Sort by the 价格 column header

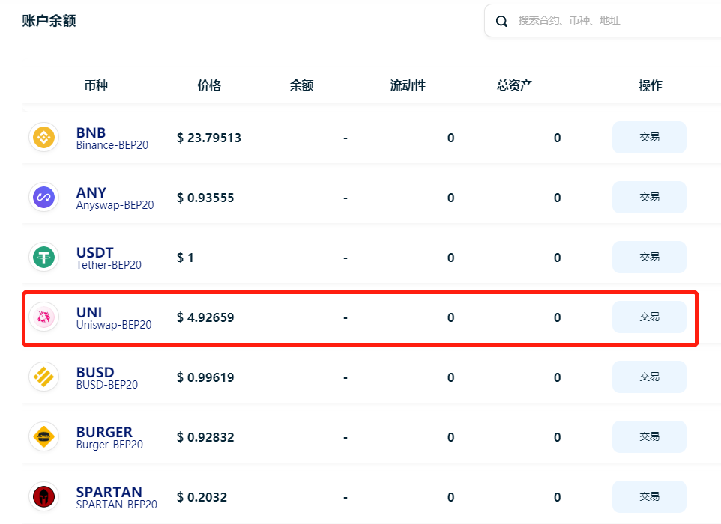209,85
